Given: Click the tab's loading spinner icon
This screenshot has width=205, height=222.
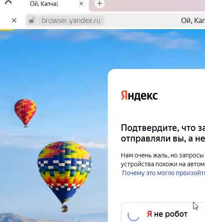Looking at the screenshot, I should (8, 3).
